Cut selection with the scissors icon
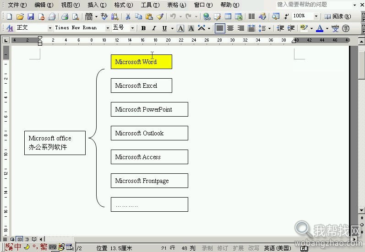This screenshot has width=365, height=252. click(128, 16)
